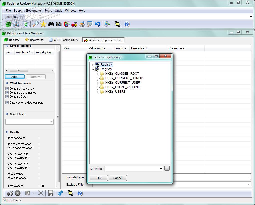The width and height of the screenshot is (255, 205).
Task: Open the Window menu
Action: pos(71,11)
